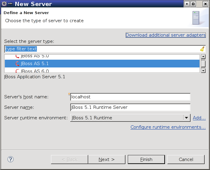Open the Server runtime environment dropdown
Viewport: 210px width, 170px height.
coord(130,118)
